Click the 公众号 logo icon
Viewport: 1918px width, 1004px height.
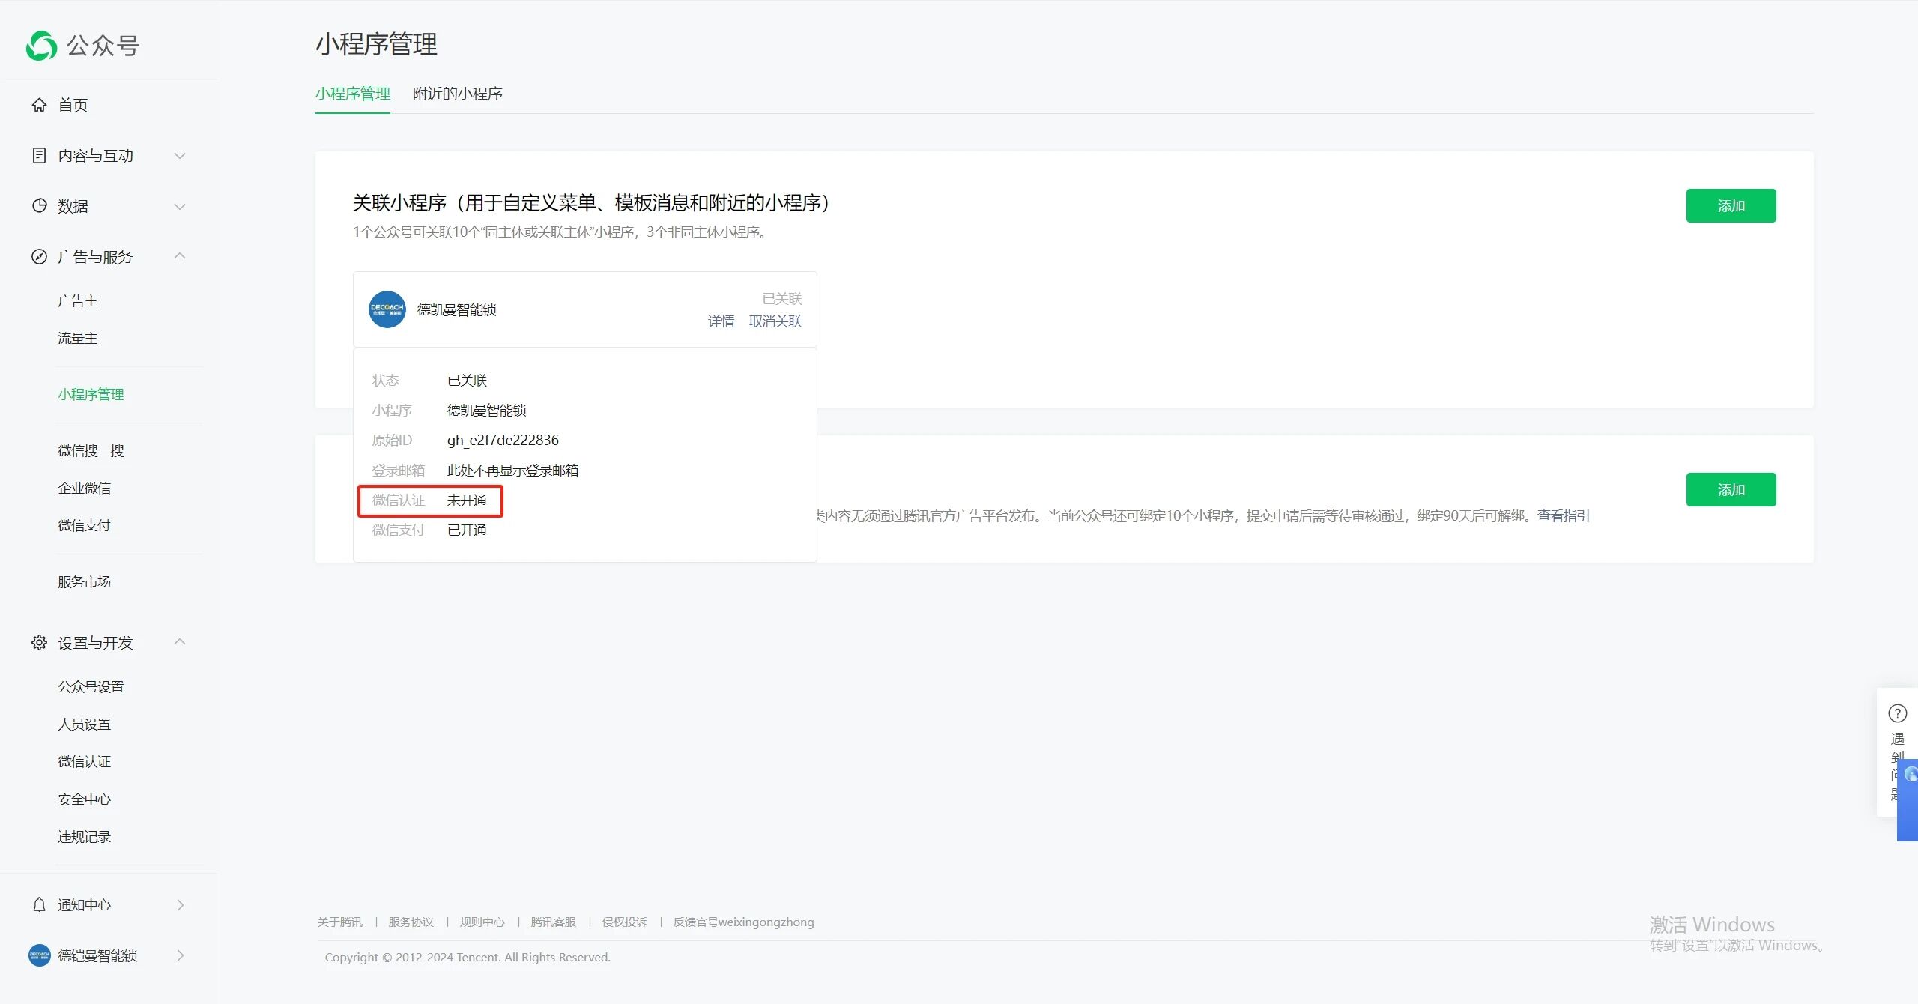pyautogui.click(x=41, y=46)
